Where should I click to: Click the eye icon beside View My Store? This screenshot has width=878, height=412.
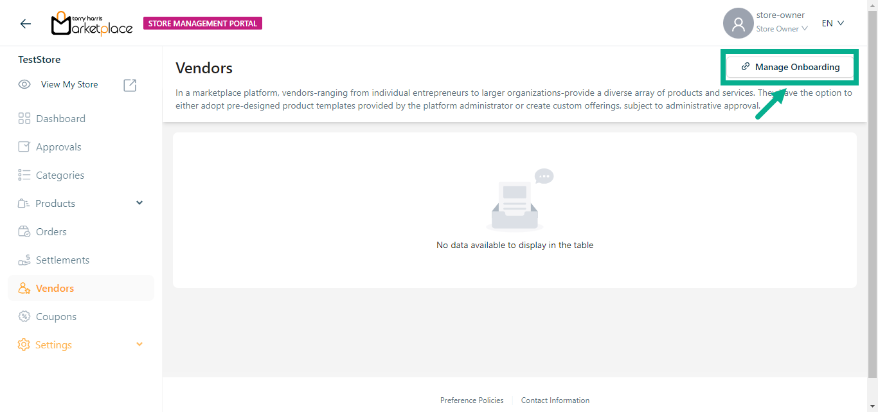tap(24, 84)
